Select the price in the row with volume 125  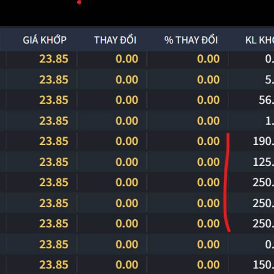tap(53, 162)
